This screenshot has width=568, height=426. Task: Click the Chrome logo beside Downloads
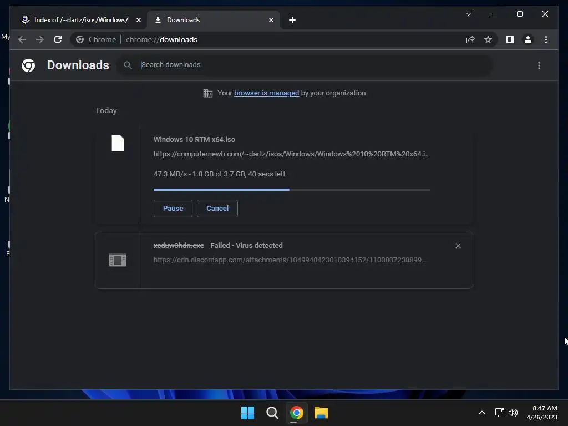coord(28,65)
